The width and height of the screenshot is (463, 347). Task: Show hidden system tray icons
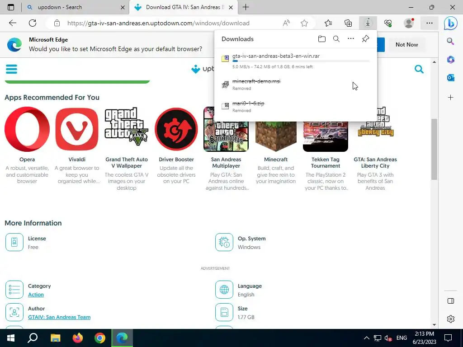coord(366,338)
